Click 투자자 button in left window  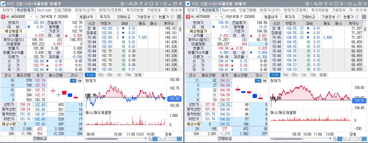pos(105,17)
